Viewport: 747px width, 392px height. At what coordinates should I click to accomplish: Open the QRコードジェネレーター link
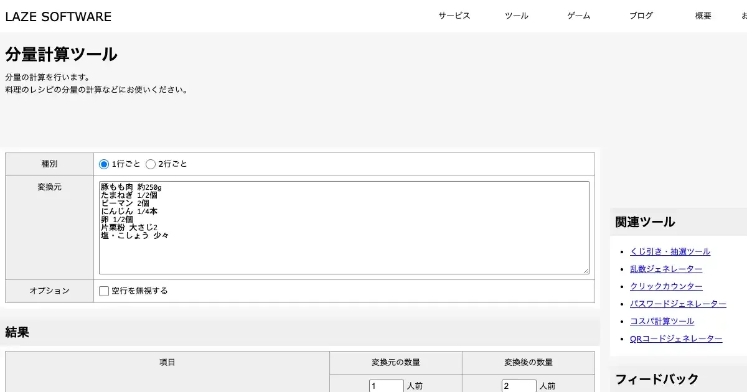coord(676,338)
